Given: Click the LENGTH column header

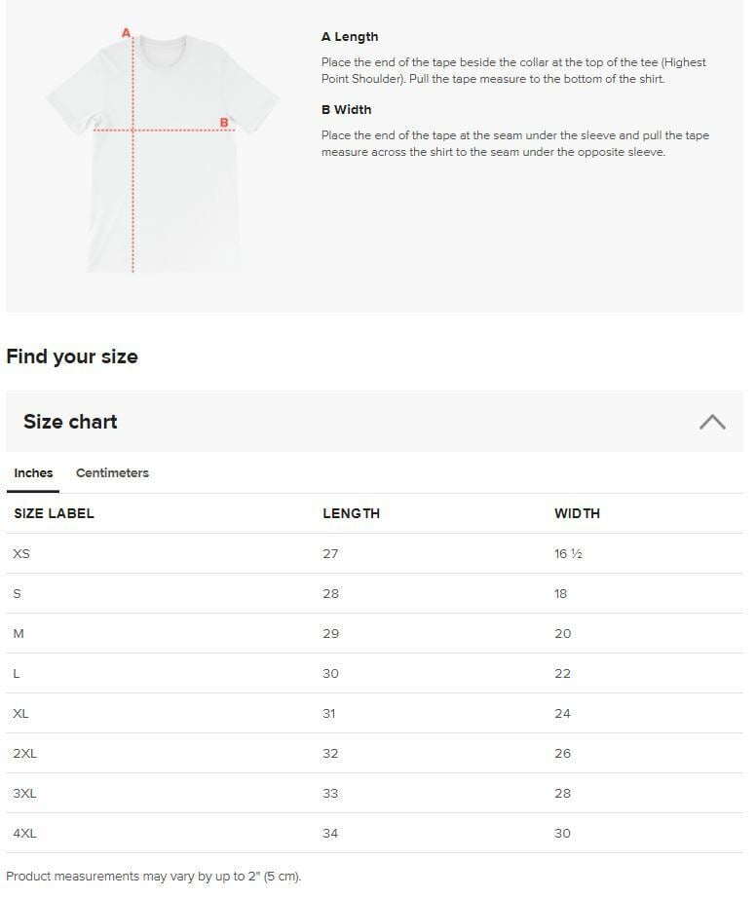Looking at the screenshot, I should pos(351,513).
